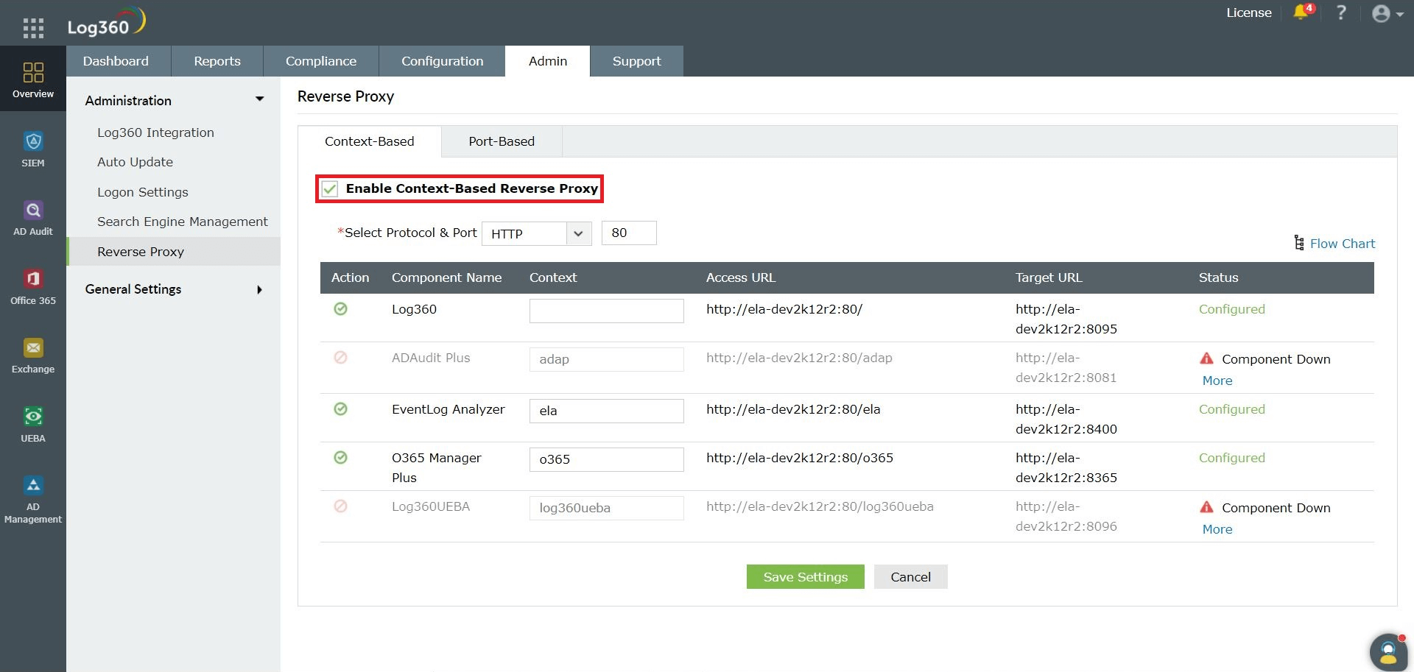Expand the General Settings section
Viewport: 1414px width, 672px height.
click(x=173, y=289)
